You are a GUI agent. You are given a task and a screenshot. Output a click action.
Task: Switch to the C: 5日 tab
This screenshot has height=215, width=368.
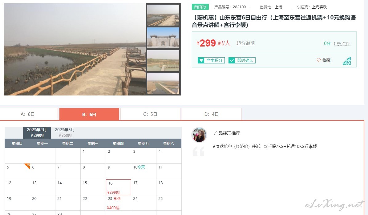[150, 114]
